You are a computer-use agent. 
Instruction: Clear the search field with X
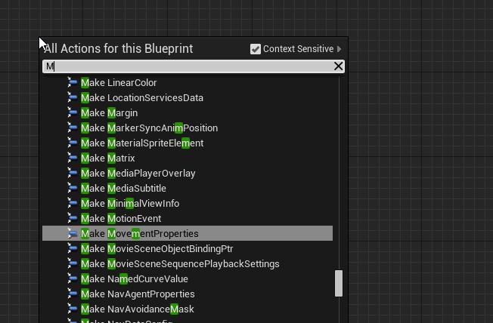coord(338,66)
